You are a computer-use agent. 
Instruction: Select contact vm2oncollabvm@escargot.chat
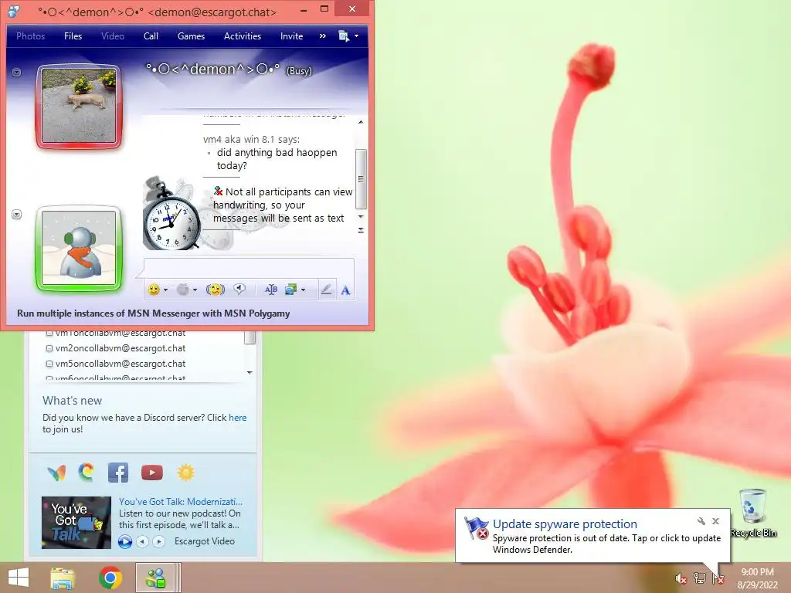[120, 348]
